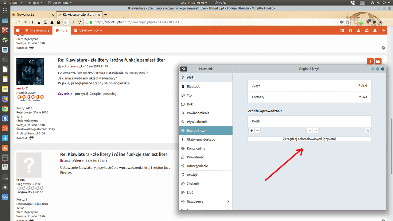393x221 pixels.
Task: Open the Formaty Polska row
Action: (309, 97)
